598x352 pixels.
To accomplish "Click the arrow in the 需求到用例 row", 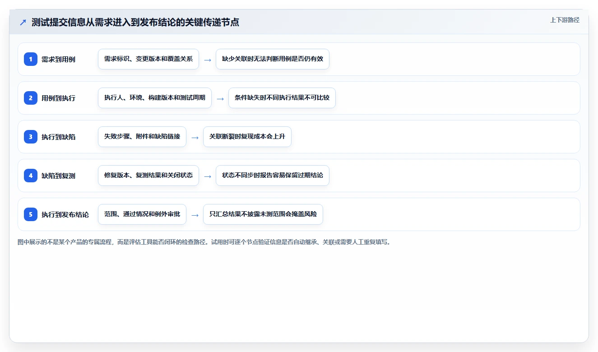I will tap(208, 60).
